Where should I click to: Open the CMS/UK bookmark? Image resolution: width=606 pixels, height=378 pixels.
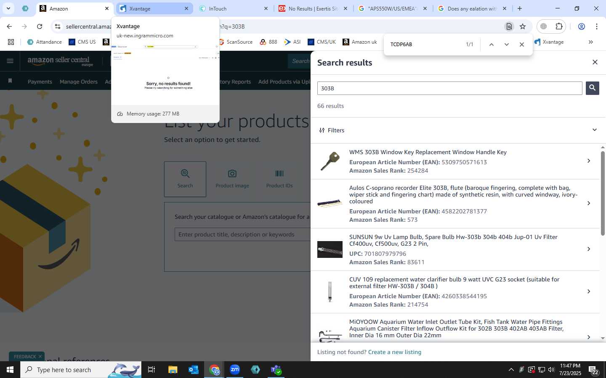[322, 42]
